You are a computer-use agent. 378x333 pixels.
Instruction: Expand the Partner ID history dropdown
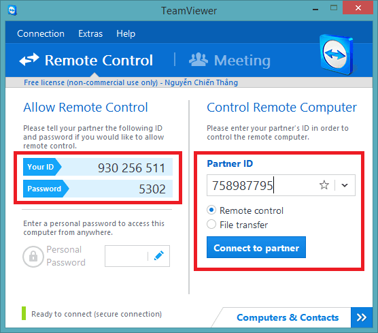[345, 185]
